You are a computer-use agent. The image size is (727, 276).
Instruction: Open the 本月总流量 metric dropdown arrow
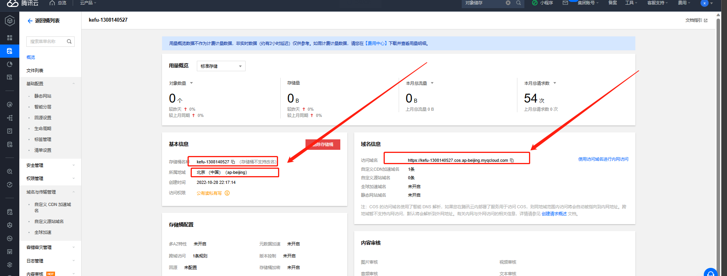432,83
